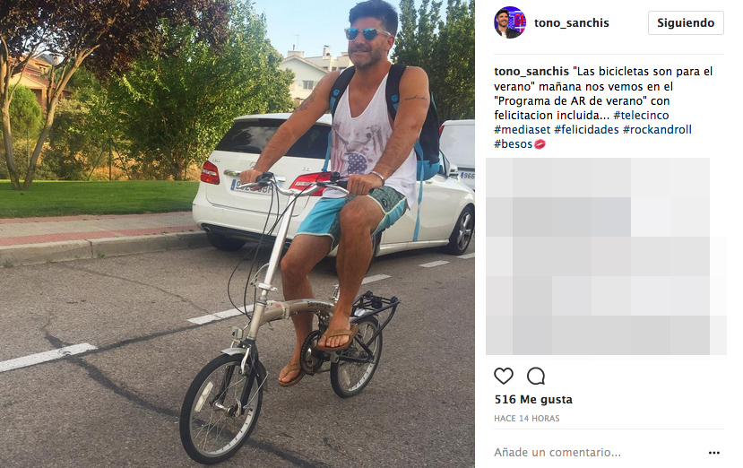This screenshot has height=468, width=743.
Task: Click the tono_sanchis profile avatar
Action: click(x=509, y=22)
